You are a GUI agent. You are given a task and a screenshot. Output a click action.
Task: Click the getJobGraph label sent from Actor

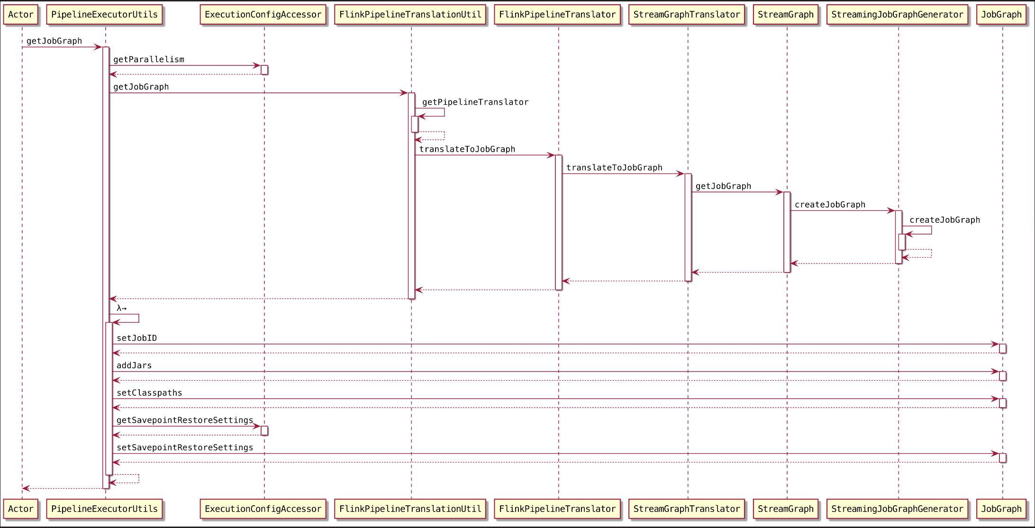pos(54,41)
